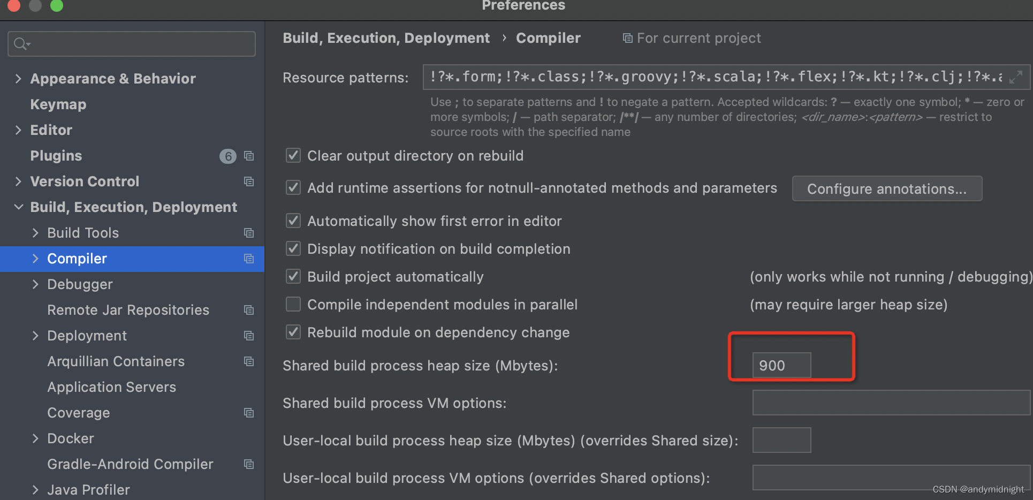This screenshot has height=500, width=1033.
Task: Expand the Debugger tree node
Action: [35, 284]
